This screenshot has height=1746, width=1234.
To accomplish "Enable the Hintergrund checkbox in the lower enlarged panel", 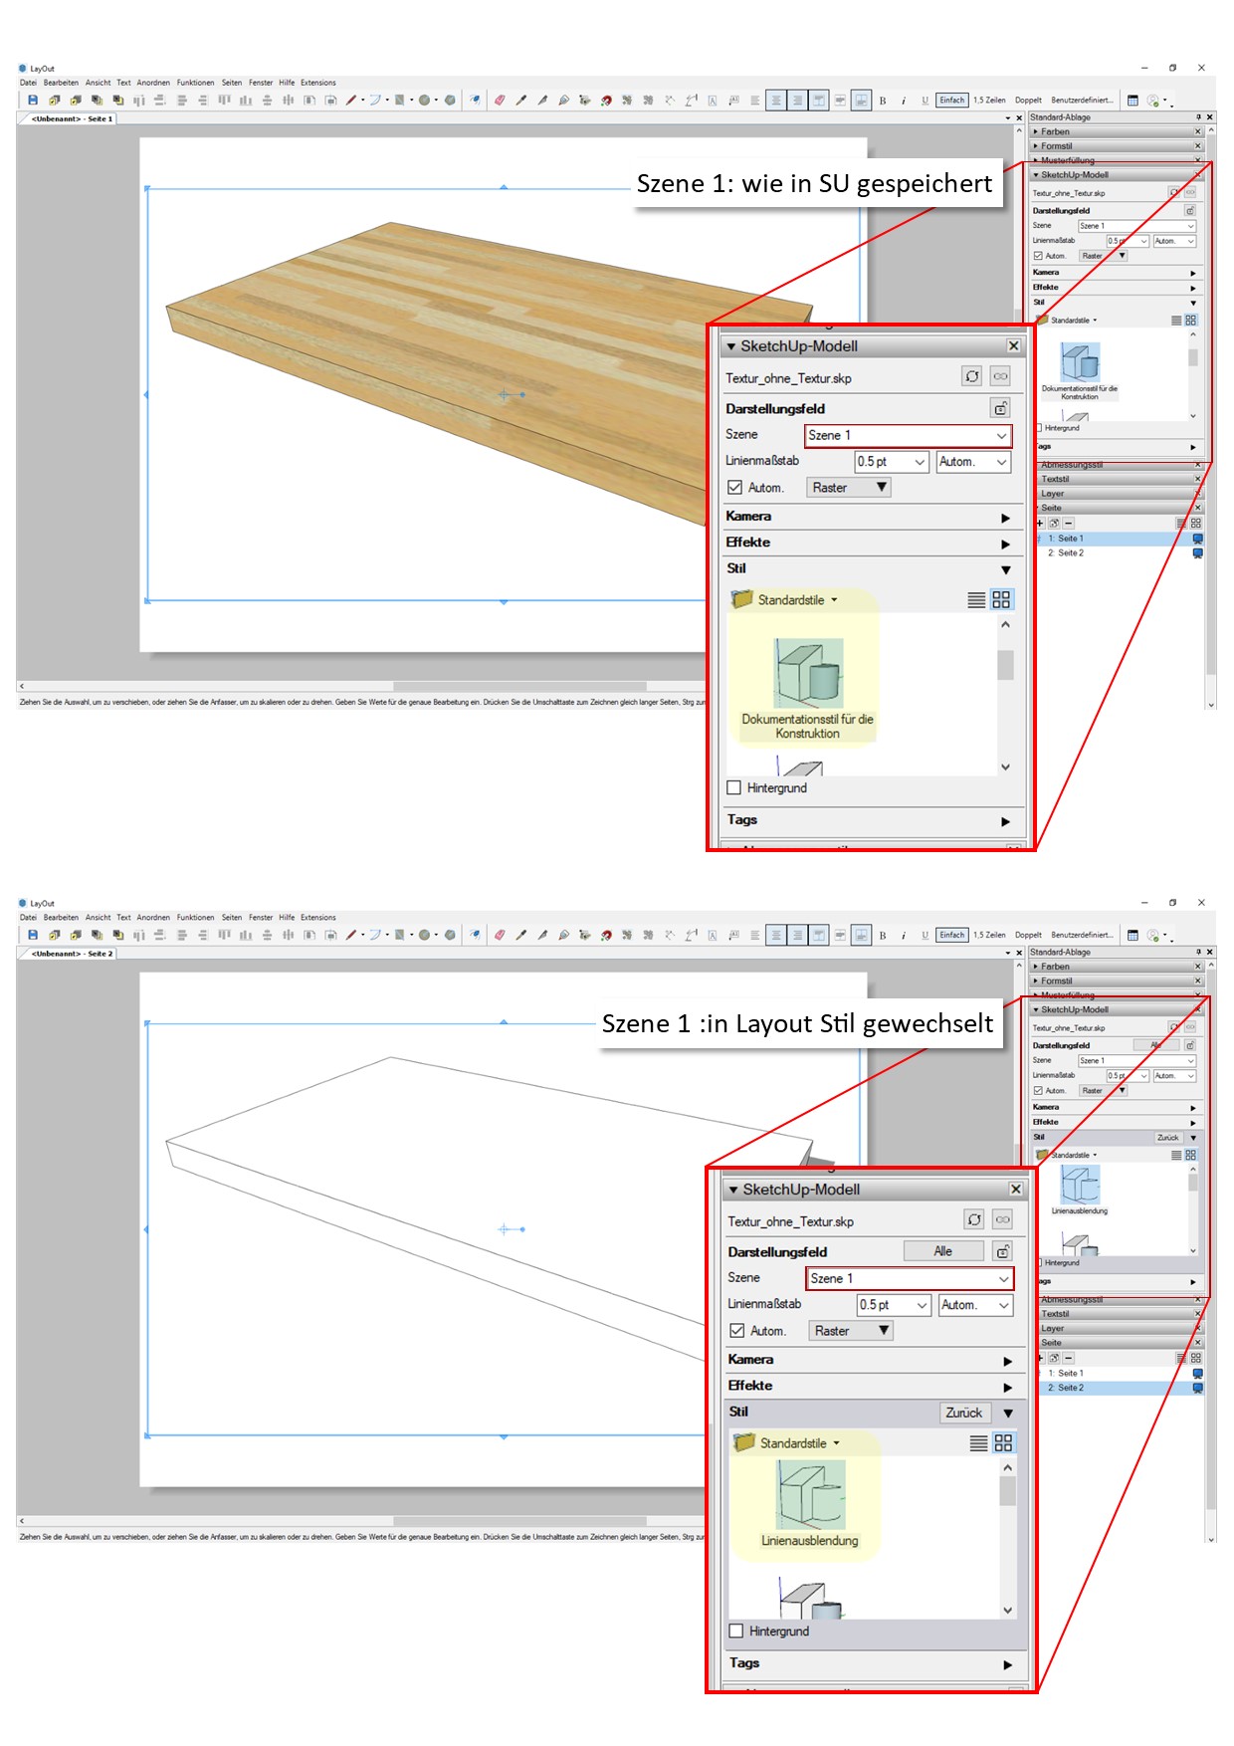I will pyautogui.click(x=736, y=1631).
